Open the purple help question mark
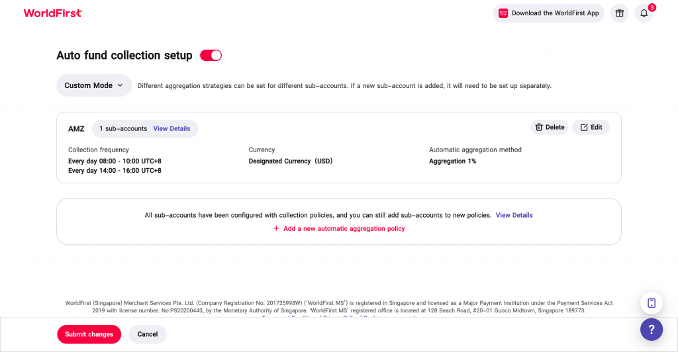Screen dimensions: 678x352 click(652, 329)
